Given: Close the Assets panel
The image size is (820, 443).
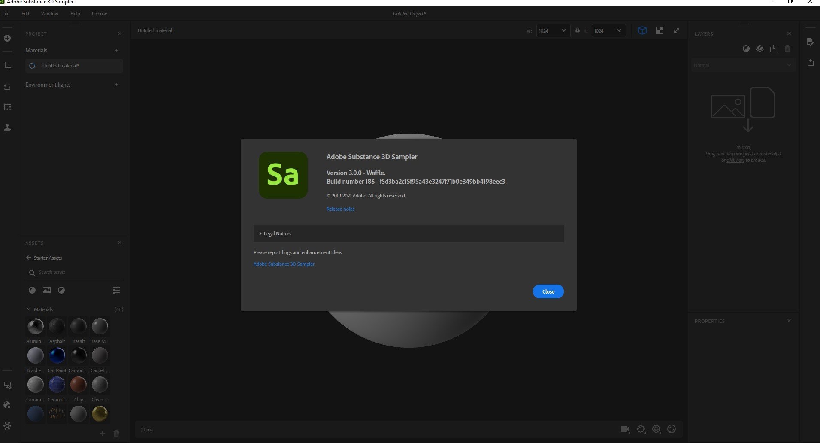Looking at the screenshot, I should coord(120,243).
